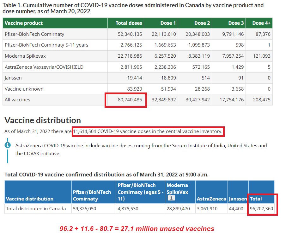The image size is (304, 242).
Task: Click the distributed value 28,899,470
Action: [178, 208]
